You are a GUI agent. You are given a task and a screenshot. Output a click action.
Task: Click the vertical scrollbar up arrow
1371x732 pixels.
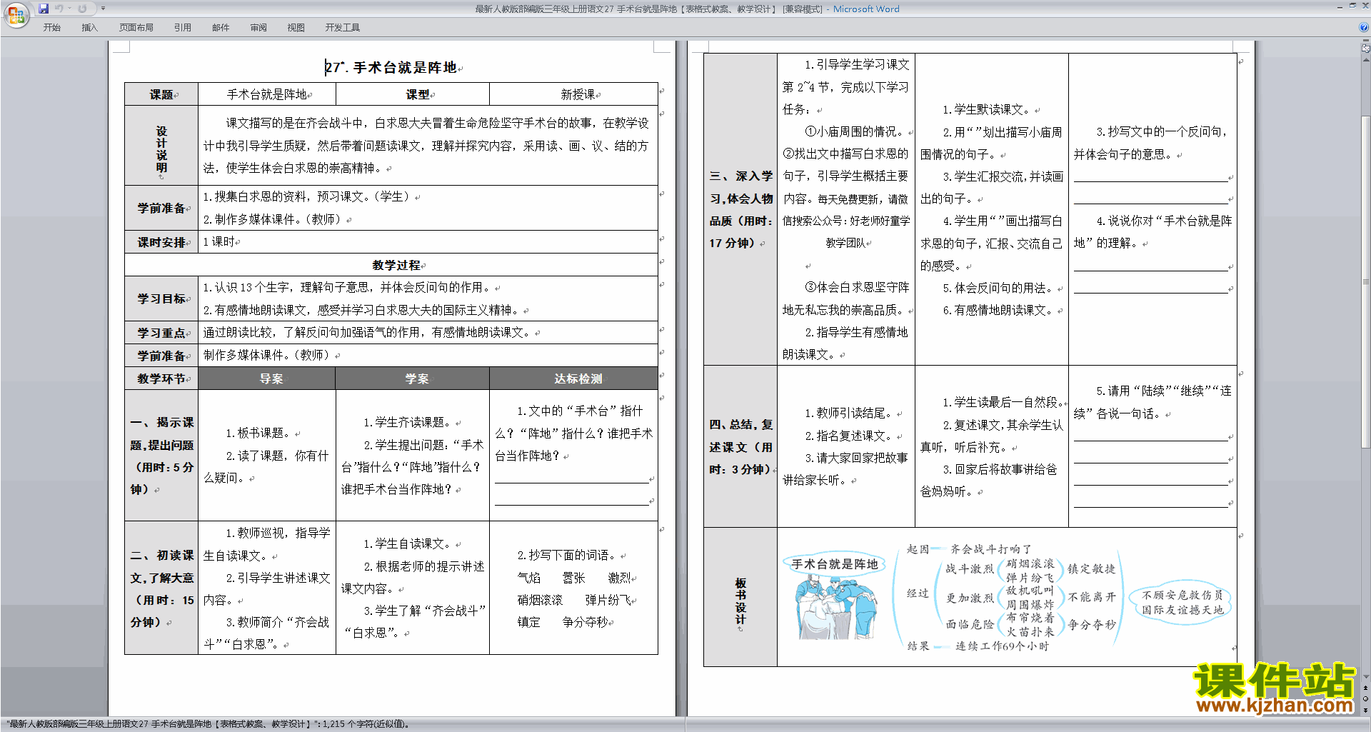point(1365,59)
